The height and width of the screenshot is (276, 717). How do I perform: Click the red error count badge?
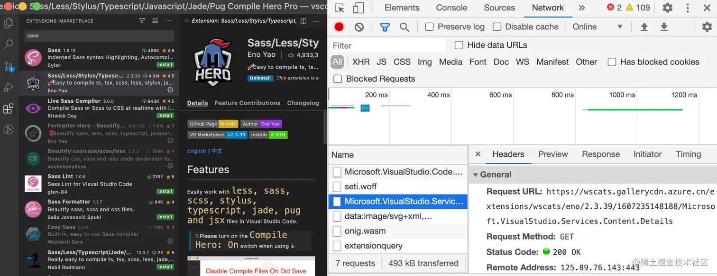(614, 8)
